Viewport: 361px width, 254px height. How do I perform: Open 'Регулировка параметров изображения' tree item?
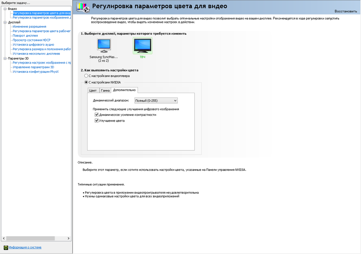pyautogui.click(x=42, y=17)
